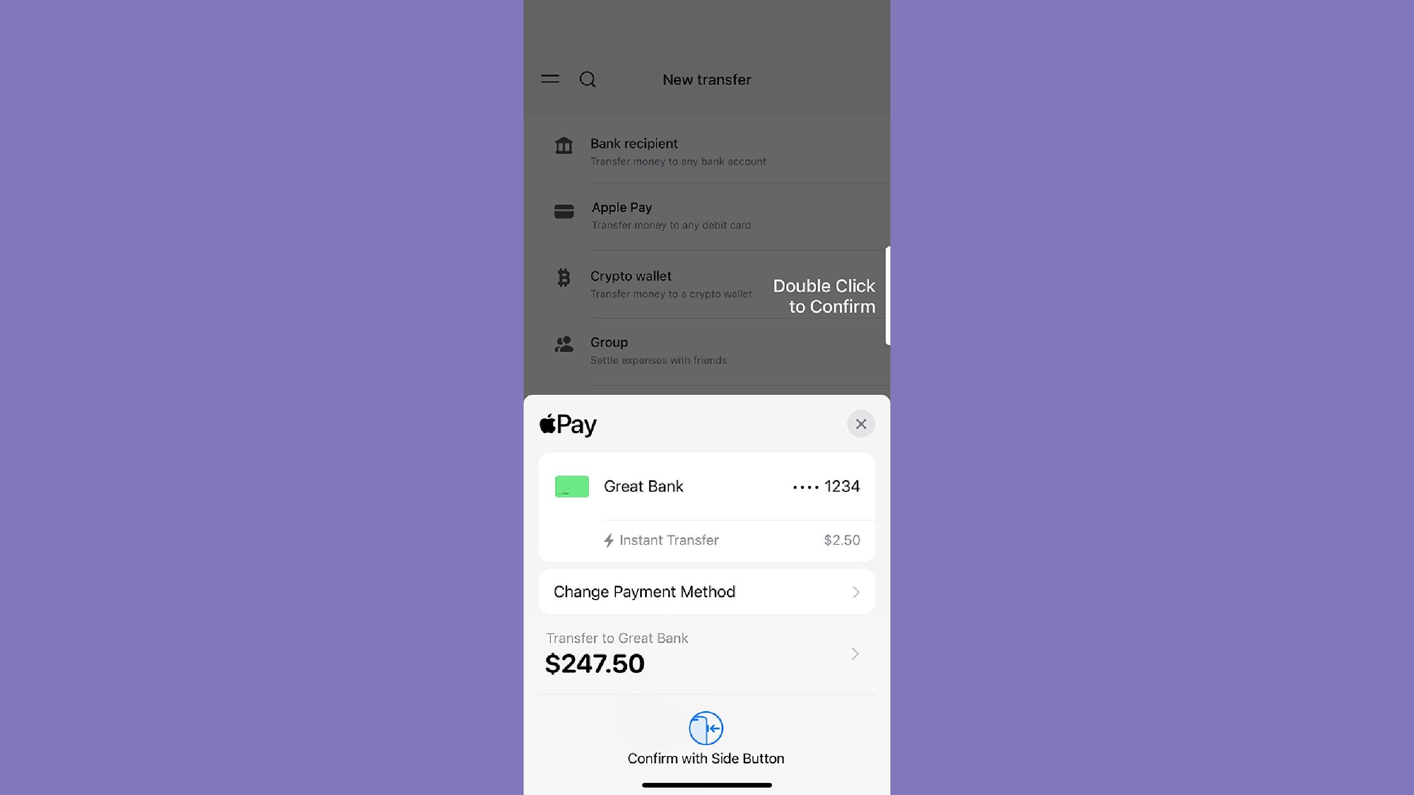
Task: Close the Apple Pay confirmation sheet
Action: [859, 423]
